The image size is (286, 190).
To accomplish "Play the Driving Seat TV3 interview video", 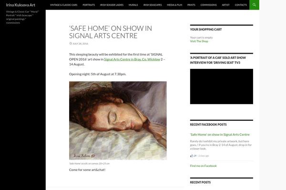I will point(222,86).
